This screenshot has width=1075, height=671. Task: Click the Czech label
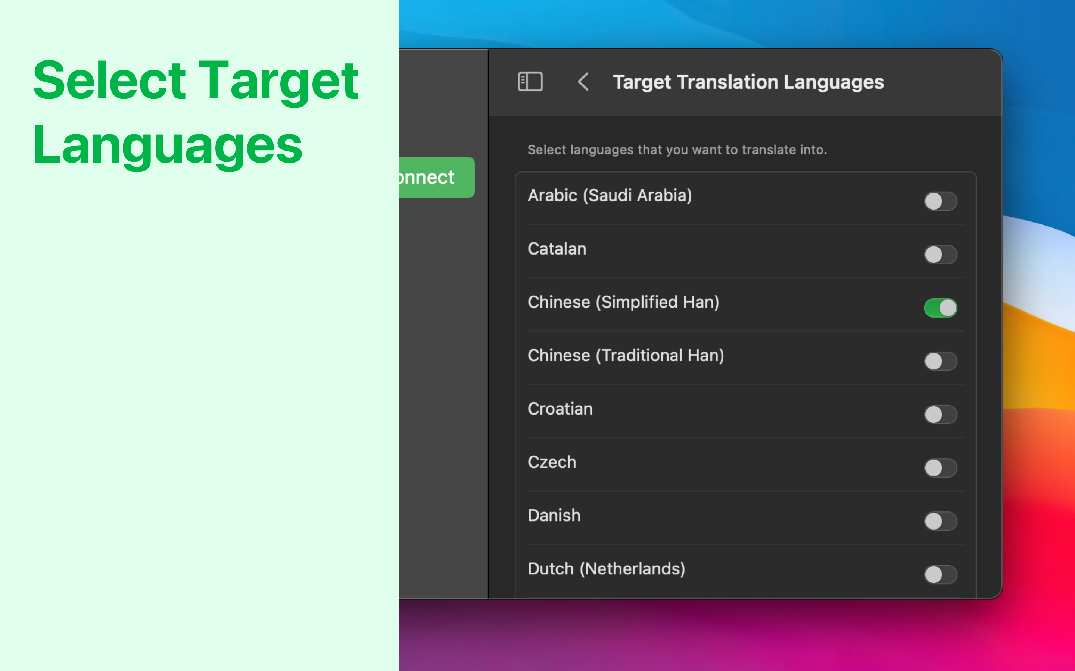click(x=552, y=462)
